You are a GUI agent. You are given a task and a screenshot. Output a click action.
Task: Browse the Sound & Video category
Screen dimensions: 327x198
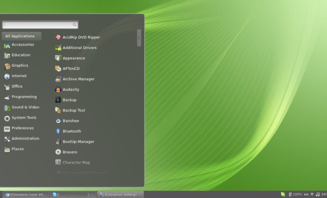(22, 107)
